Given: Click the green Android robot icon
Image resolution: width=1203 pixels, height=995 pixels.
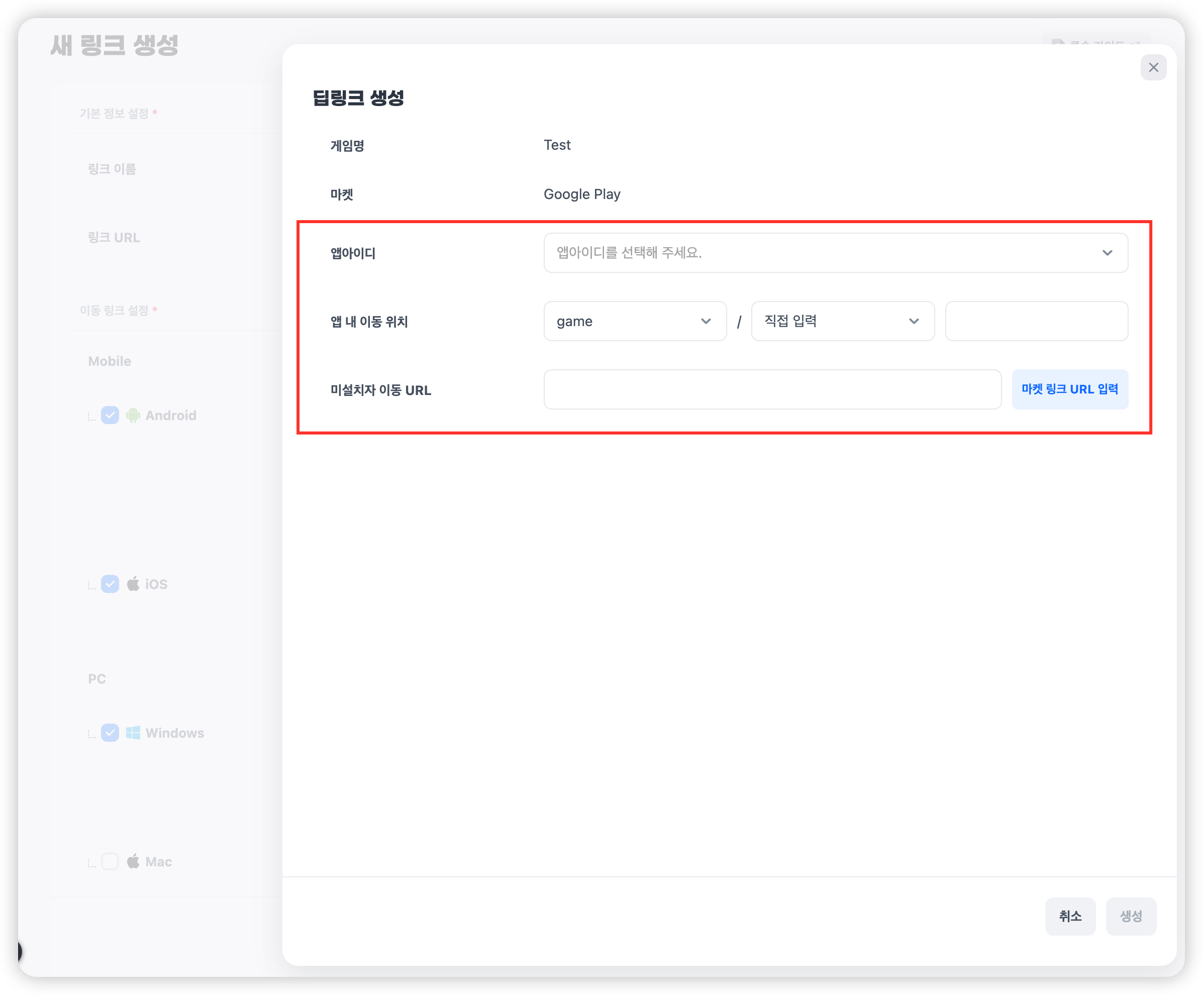Looking at the screenshot, I should 133,415.
